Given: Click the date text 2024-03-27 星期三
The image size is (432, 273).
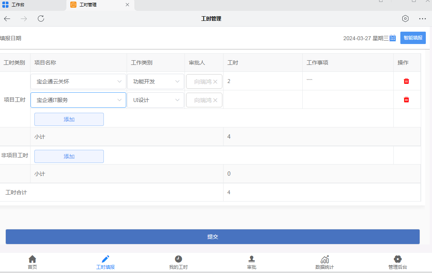Looking at the screenshot, I should tap(366, 38).
